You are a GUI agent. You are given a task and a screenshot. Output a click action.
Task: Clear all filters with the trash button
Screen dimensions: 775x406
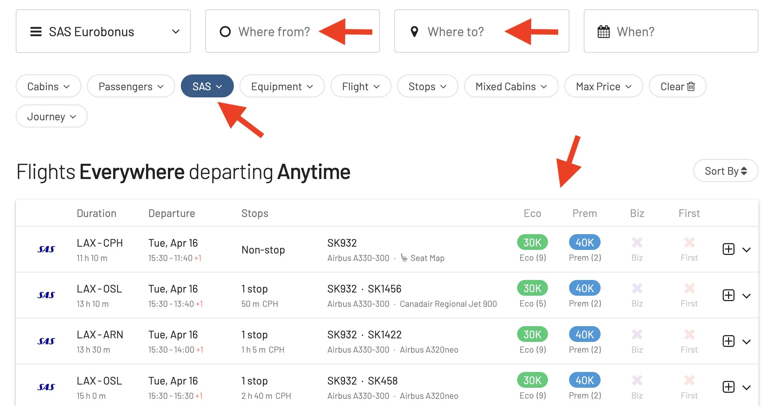(678, 86)
